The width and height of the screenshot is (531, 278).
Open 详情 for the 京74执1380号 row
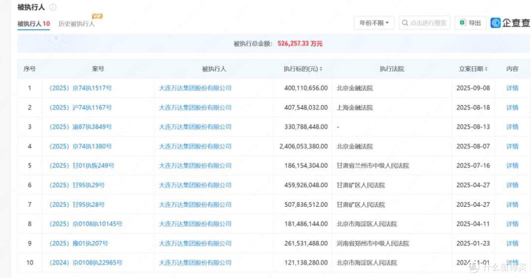[x=512, y=146]
